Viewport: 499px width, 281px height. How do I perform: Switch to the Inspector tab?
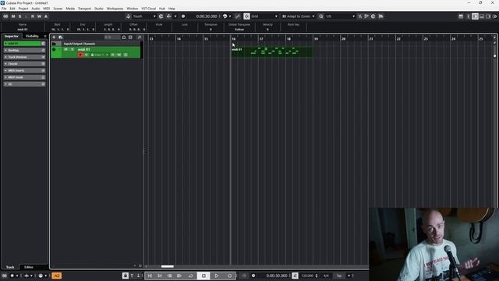point(12,36)
